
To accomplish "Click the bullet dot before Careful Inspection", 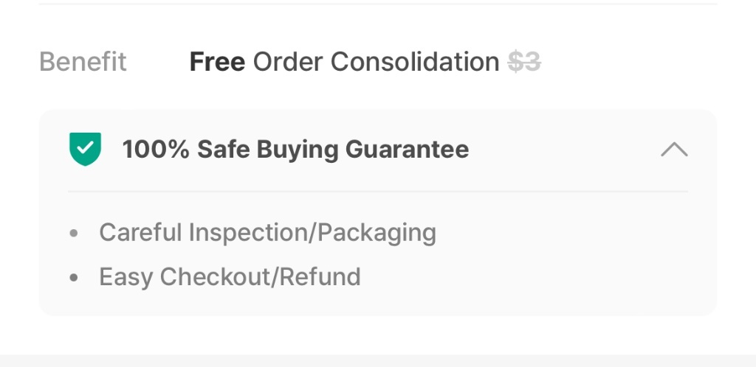I will (74, 234).
